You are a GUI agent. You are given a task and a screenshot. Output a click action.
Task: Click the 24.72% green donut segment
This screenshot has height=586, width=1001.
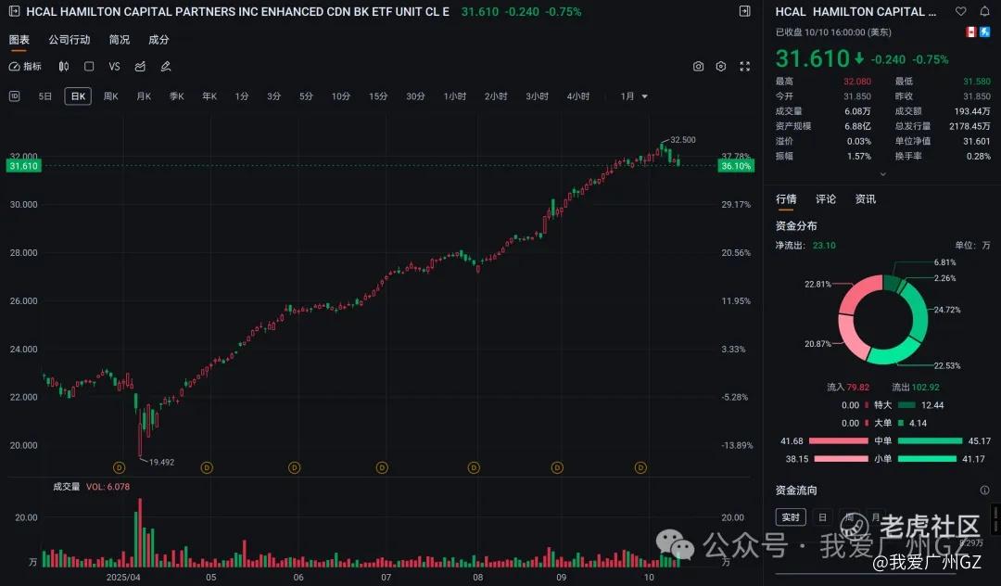(919, 312)
